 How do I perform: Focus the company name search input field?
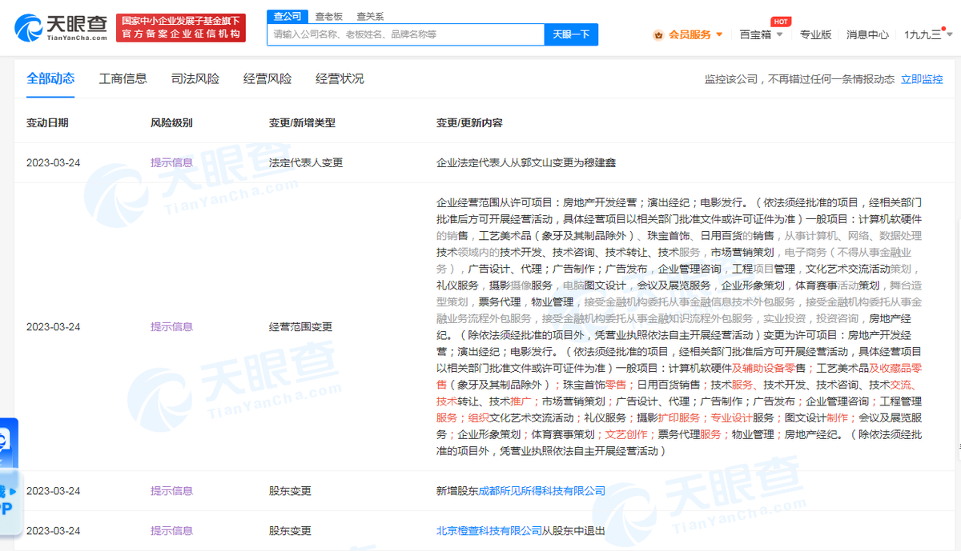(x=406, y=34)
